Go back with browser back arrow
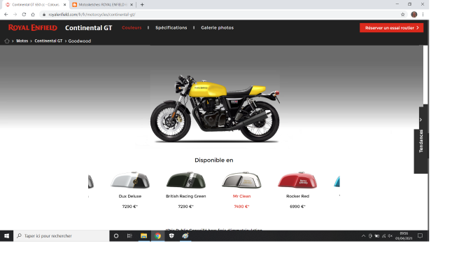 click(x=6, y=14)
